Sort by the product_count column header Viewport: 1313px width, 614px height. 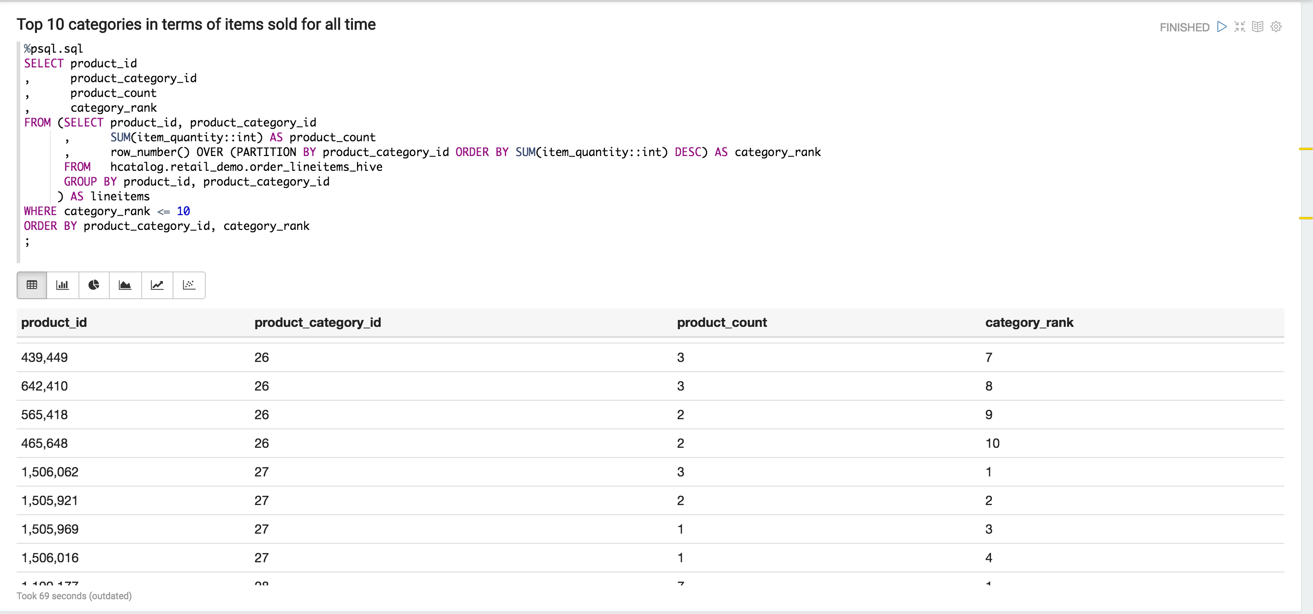click(721, 322)
